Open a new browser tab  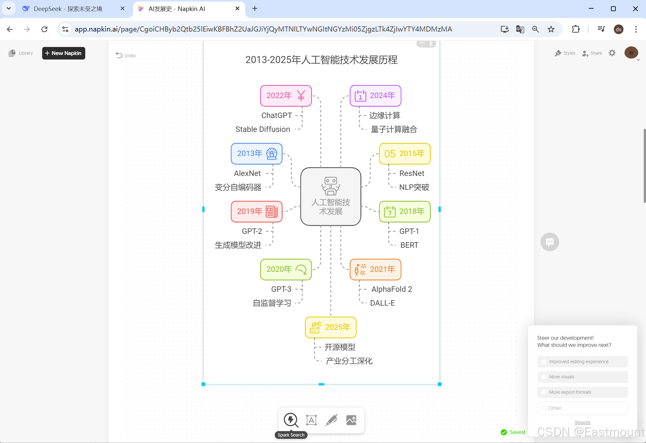(x=255, y=9)
